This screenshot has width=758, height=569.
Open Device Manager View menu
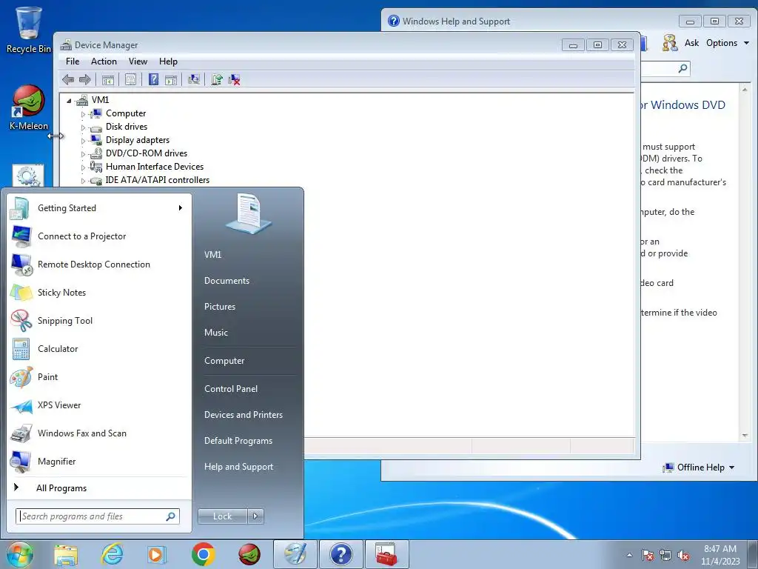pos(138,61)
